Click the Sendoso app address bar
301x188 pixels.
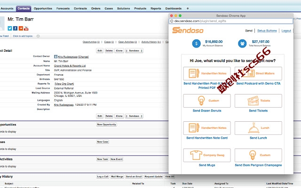click(x=231, y=21)
